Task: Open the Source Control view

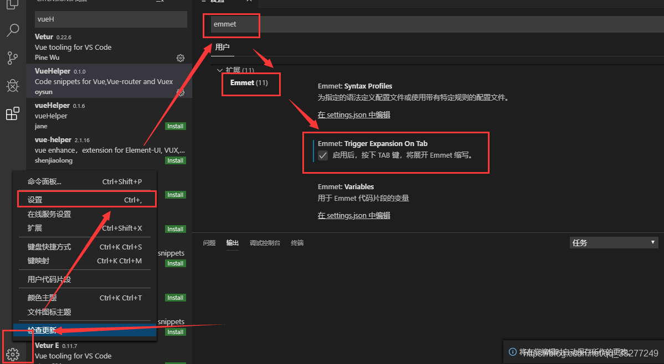Action: point(13,58)
